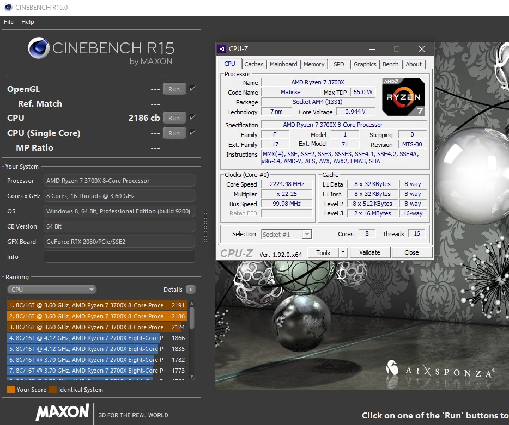This screenshot has width=509, height=425.
Task: Switch to the Bench tab in CPU-Z
Action: tap(391, 64)
